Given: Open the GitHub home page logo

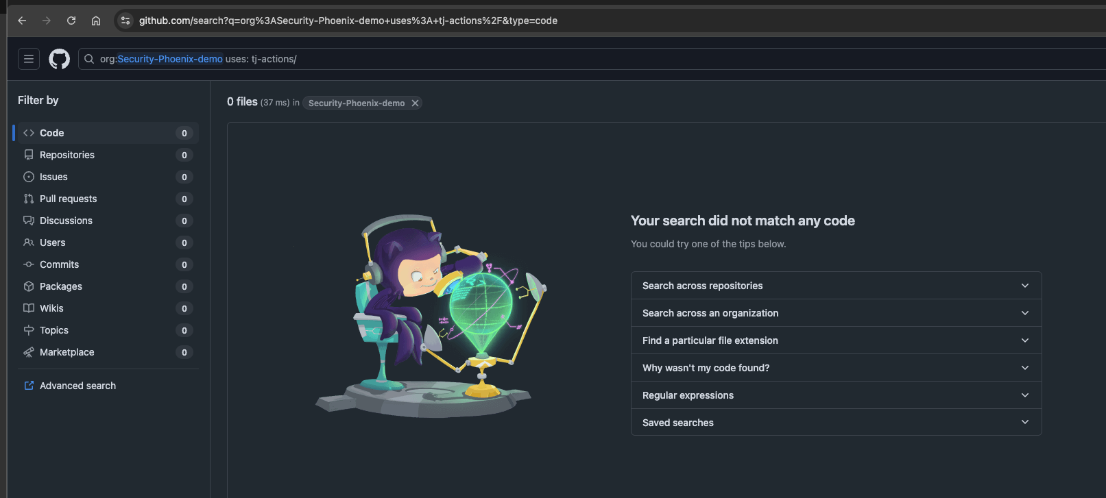Looking at the screenshot, I should pyautogui.click(x=59, y=58).
